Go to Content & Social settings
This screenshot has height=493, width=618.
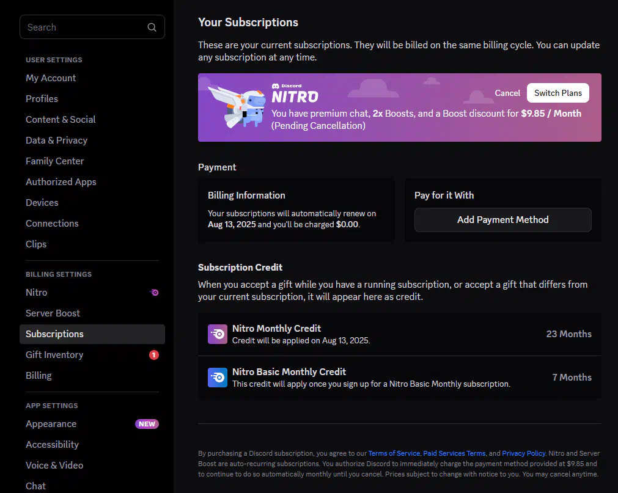(92, 120)
